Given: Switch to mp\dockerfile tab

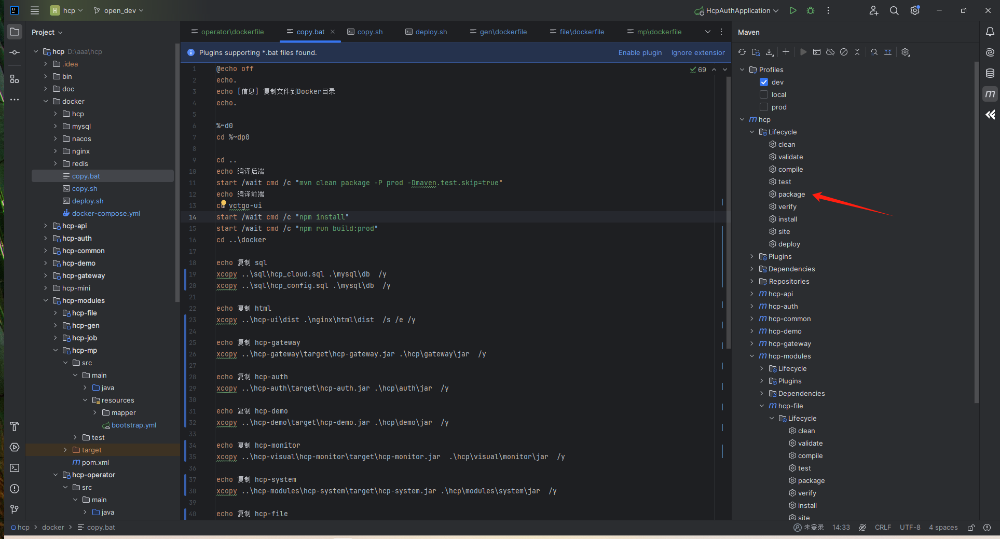Looking at the screenshot, I should (654, 32).
